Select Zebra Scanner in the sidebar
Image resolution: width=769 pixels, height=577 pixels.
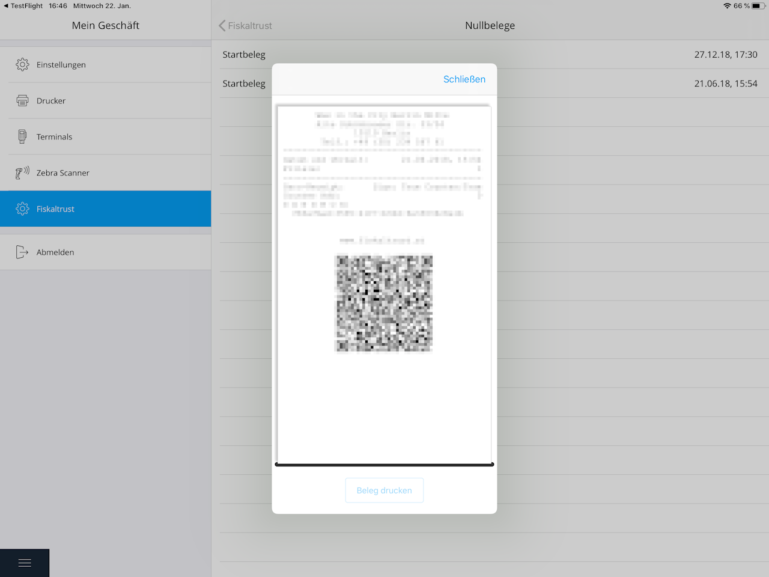[x=106, y=172]
